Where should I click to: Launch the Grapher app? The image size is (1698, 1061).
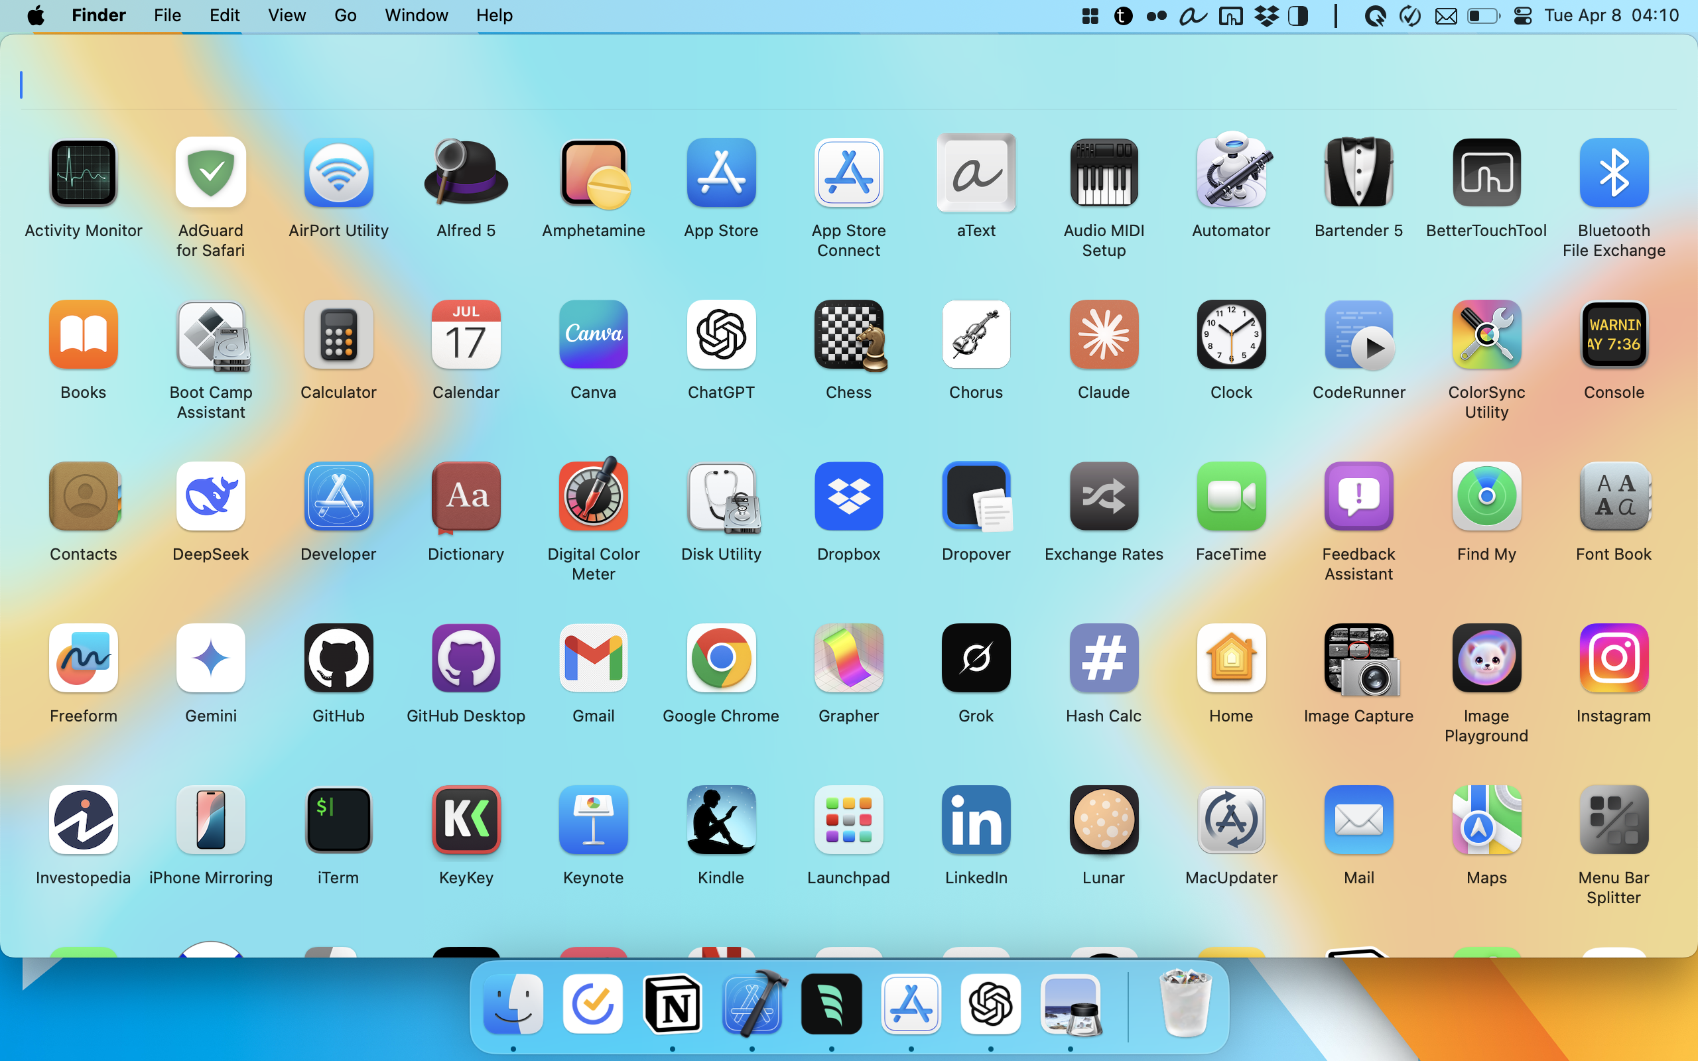(x=848, y=658)
